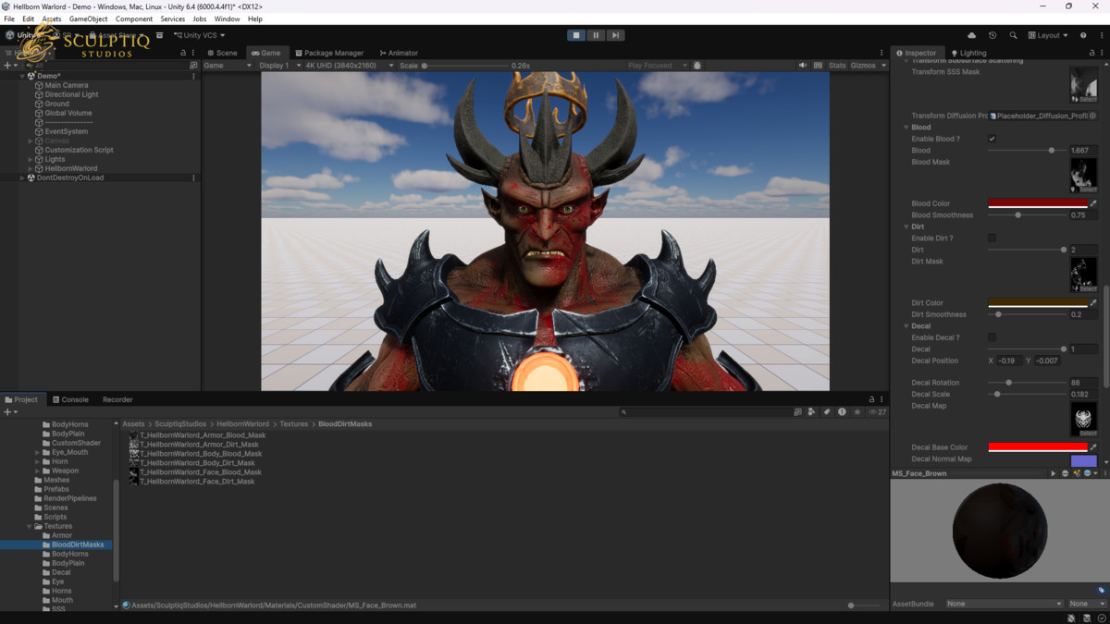Click the Hierarchy create plus button
The height and width of the screenshot is (624, 1110).
pos(7,66)
